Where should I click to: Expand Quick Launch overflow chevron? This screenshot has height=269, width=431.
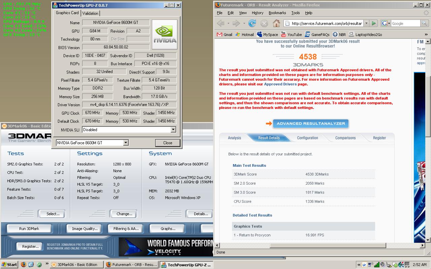pos(47,264)
